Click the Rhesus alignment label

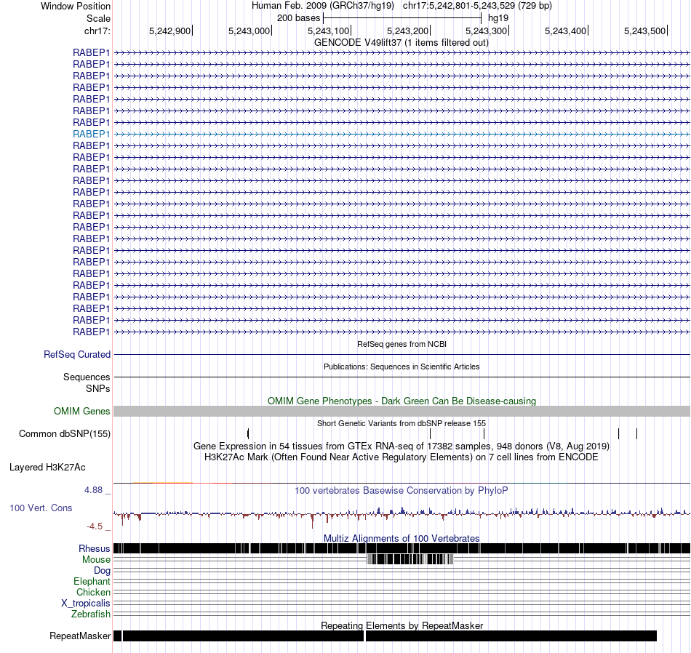95,548
